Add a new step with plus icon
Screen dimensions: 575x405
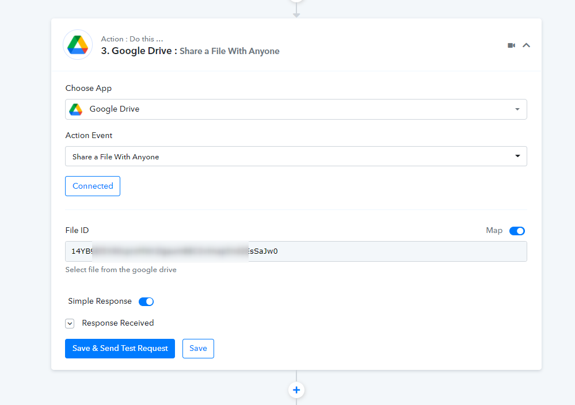(x=296, y=390)
